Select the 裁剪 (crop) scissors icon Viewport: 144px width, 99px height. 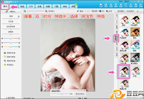pyautogui.click(x=121, y=5)
